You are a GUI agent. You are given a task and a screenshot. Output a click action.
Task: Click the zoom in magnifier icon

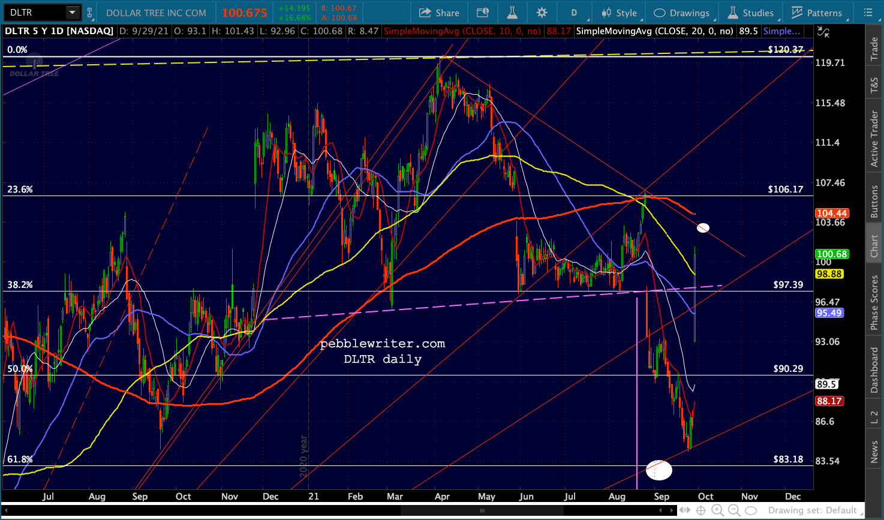tap(717, 510)
